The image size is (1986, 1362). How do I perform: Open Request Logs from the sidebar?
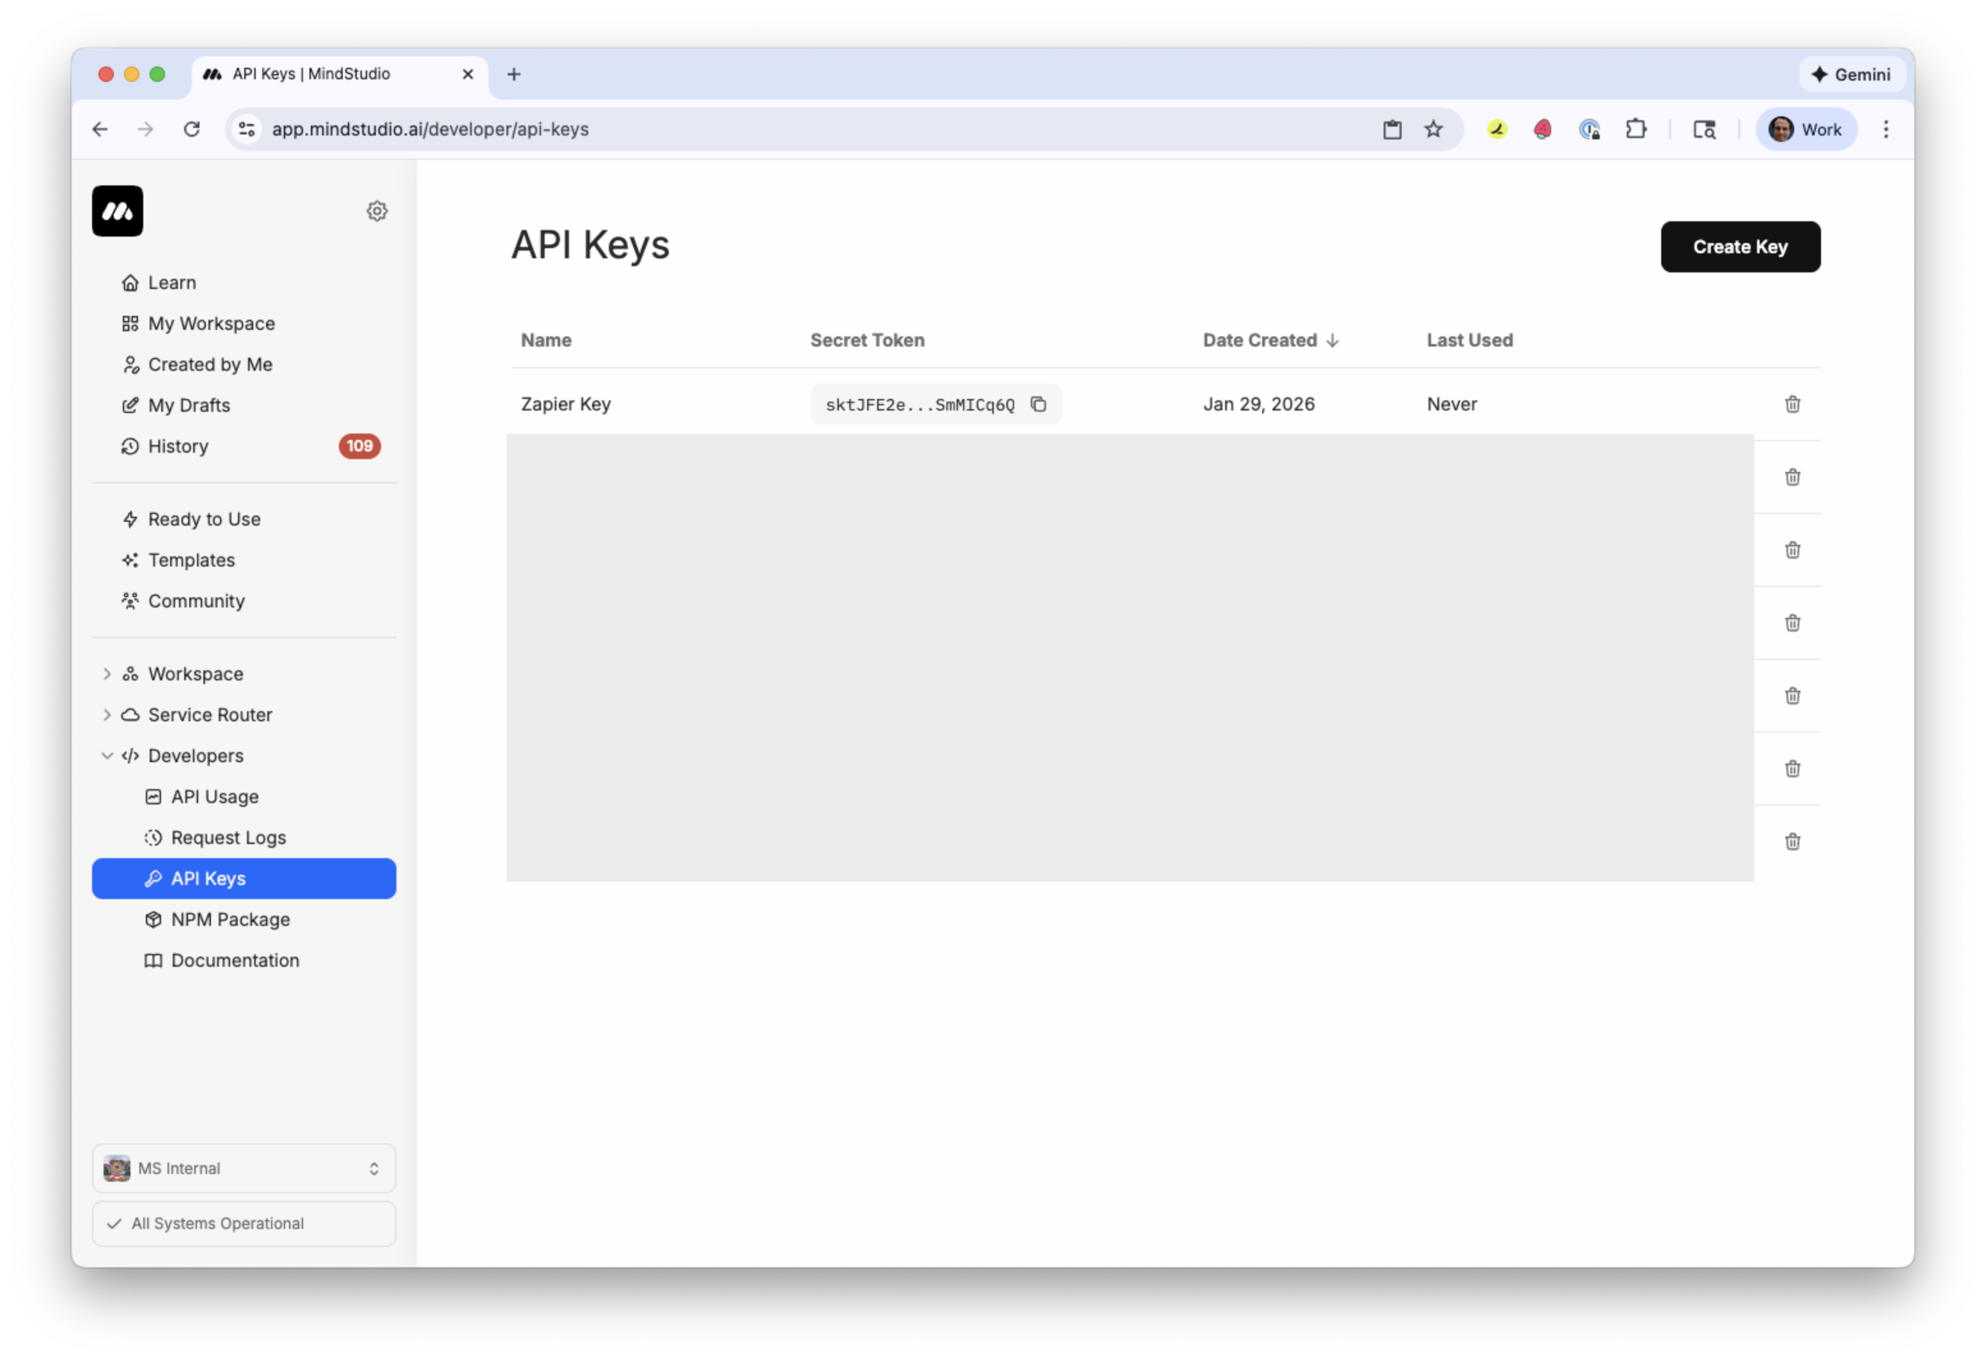[228, 838]
